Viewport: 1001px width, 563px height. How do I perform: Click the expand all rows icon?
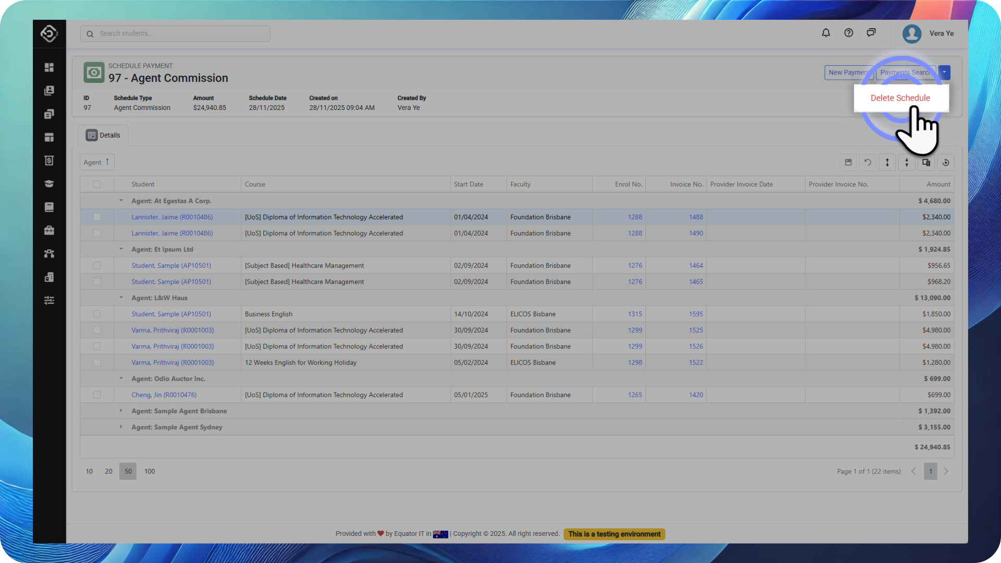tap(887, 162)
